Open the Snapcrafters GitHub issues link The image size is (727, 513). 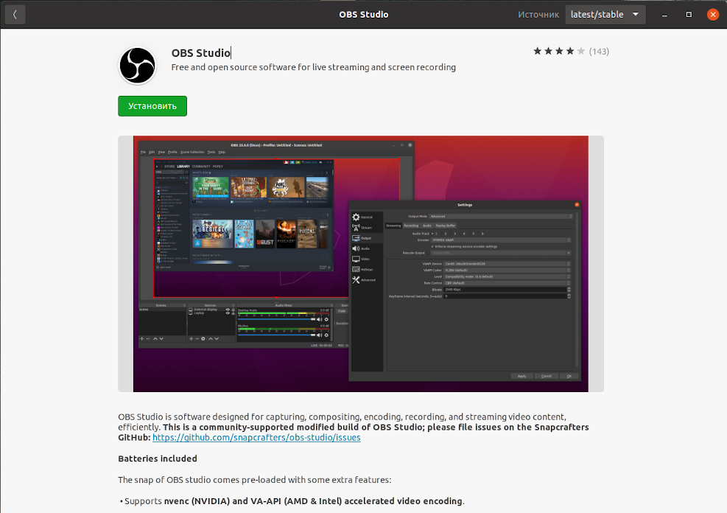(x=256, y=437)
